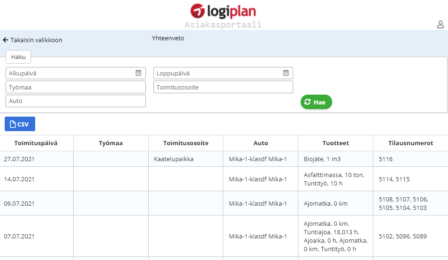Click the Toimitusosoite input field

pos(223,87)
